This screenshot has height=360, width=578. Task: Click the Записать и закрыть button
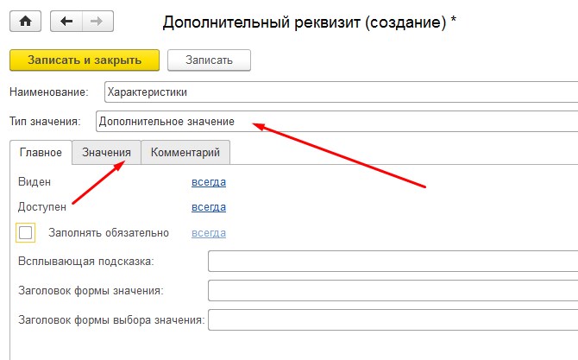pyautogui.click(x=85, y=60)
